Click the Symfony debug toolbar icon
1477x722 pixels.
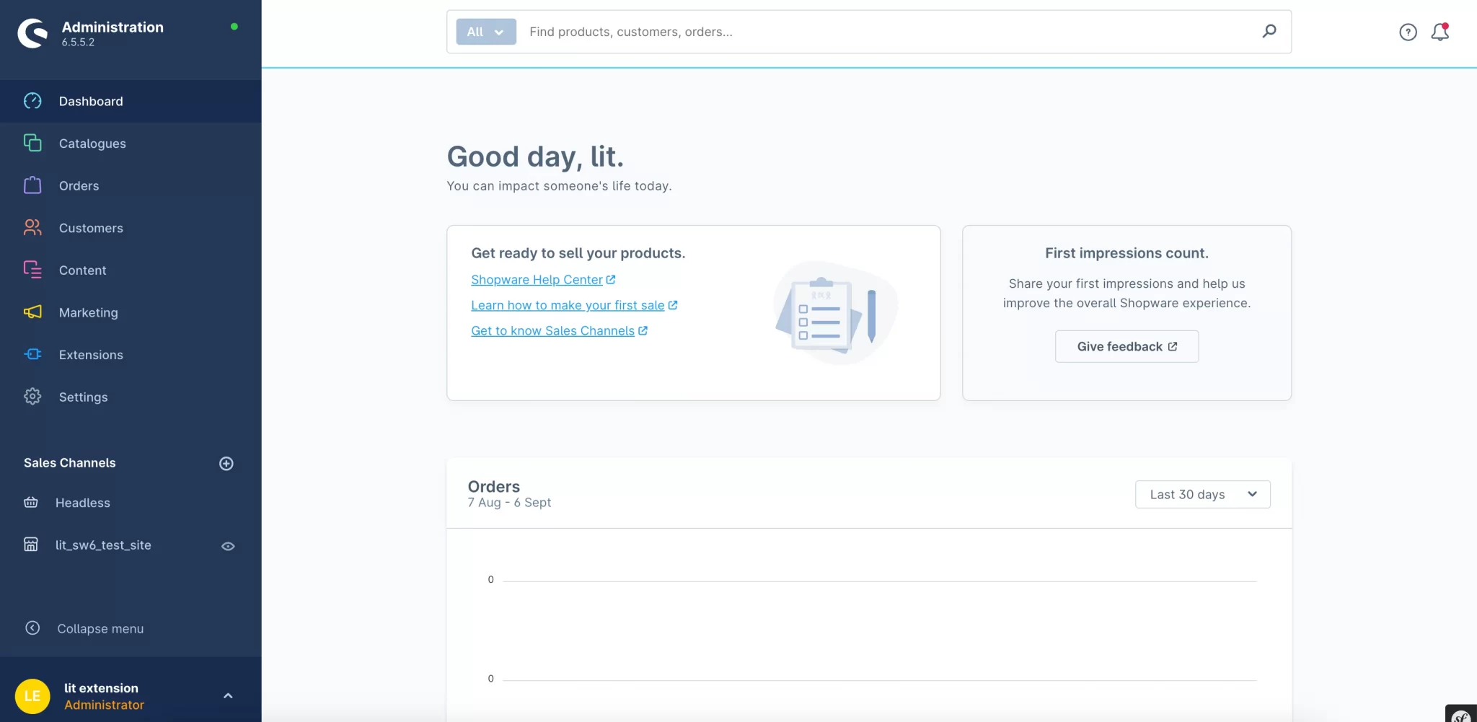click(1461, 715)
